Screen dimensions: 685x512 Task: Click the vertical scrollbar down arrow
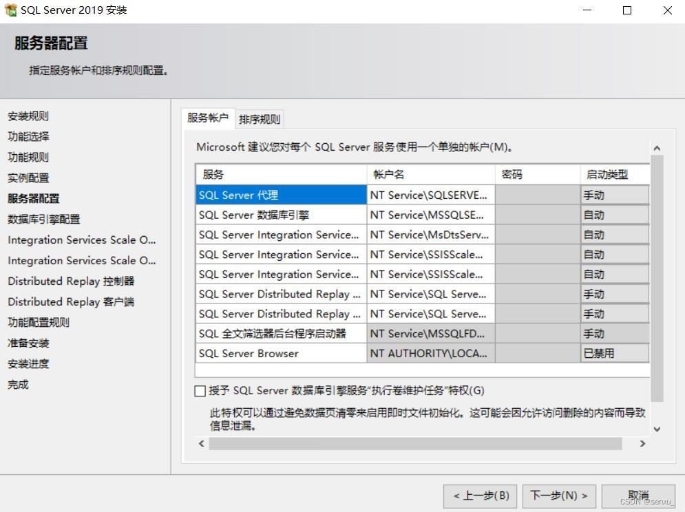point(657,429)
